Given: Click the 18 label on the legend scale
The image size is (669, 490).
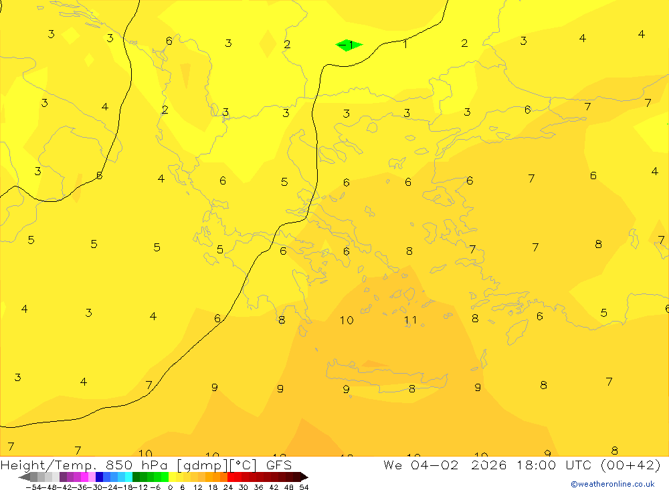Looking at the screenshot, I should pyautogui.click(x=213, y=487).
